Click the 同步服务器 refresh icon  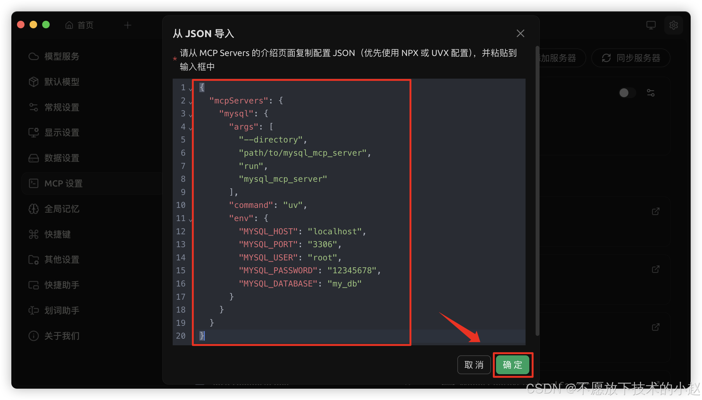click(606, 58)
